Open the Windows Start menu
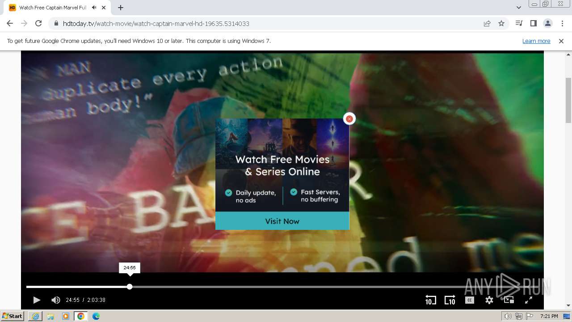The image size is (572, 322). pos(12,316)
